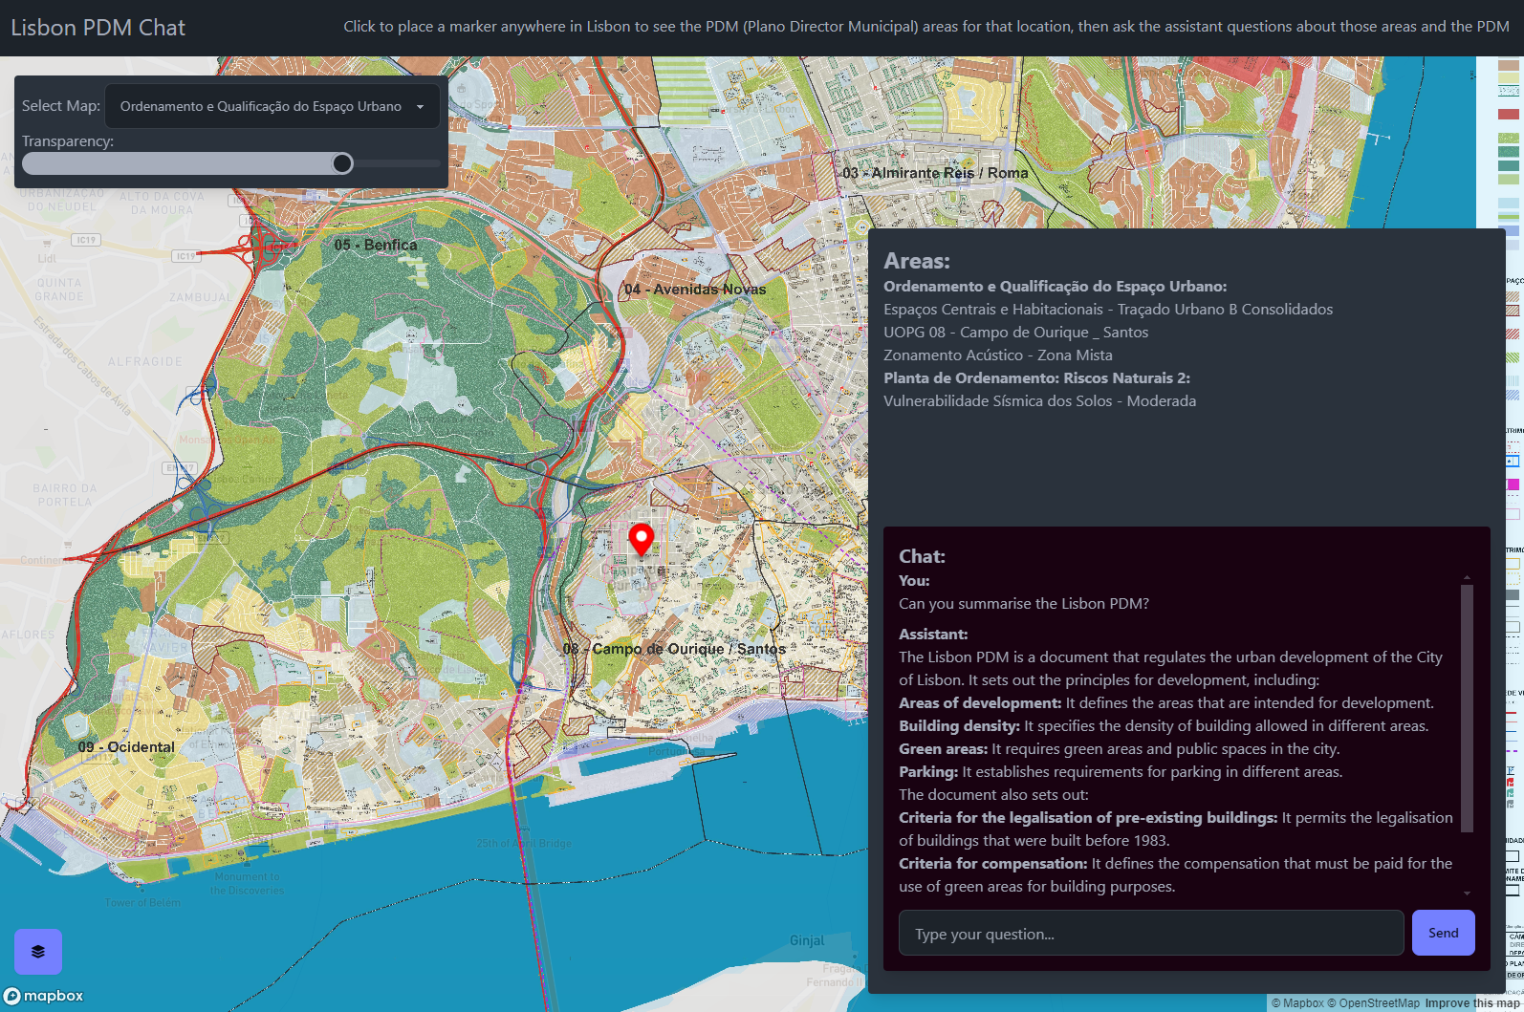The image size is (1524, 1012).
Task: Click the Parking: chat line
Action: pyautogui.click(x=1121, y=772)
